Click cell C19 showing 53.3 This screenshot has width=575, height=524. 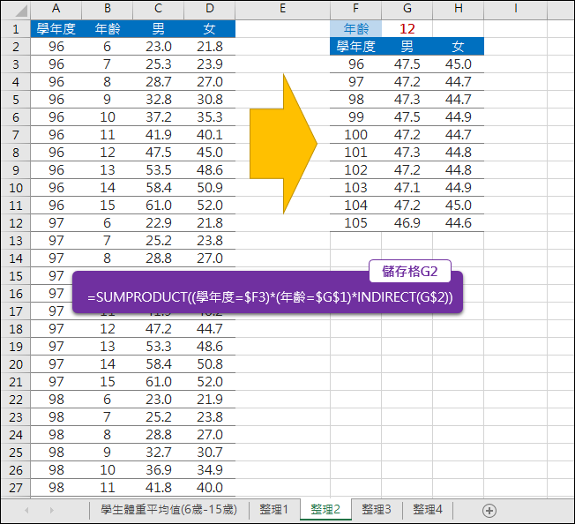point(158,346)
